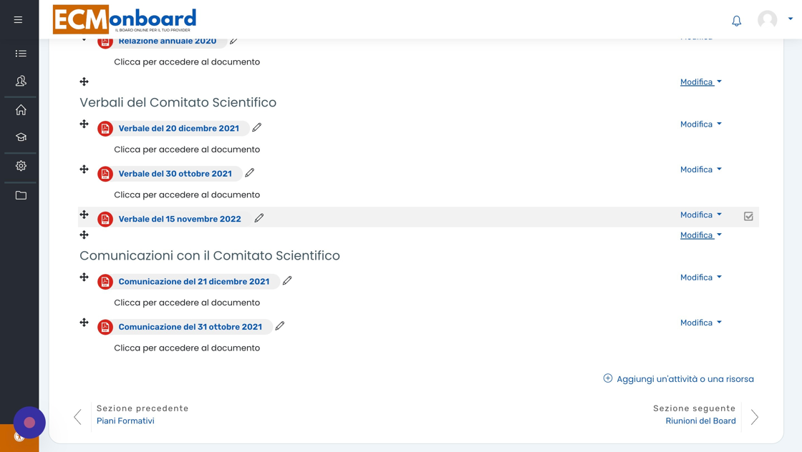This screenshot has width=802, height=452.
Task: Open the notifications bell
Action: click(x=736, y=21)
